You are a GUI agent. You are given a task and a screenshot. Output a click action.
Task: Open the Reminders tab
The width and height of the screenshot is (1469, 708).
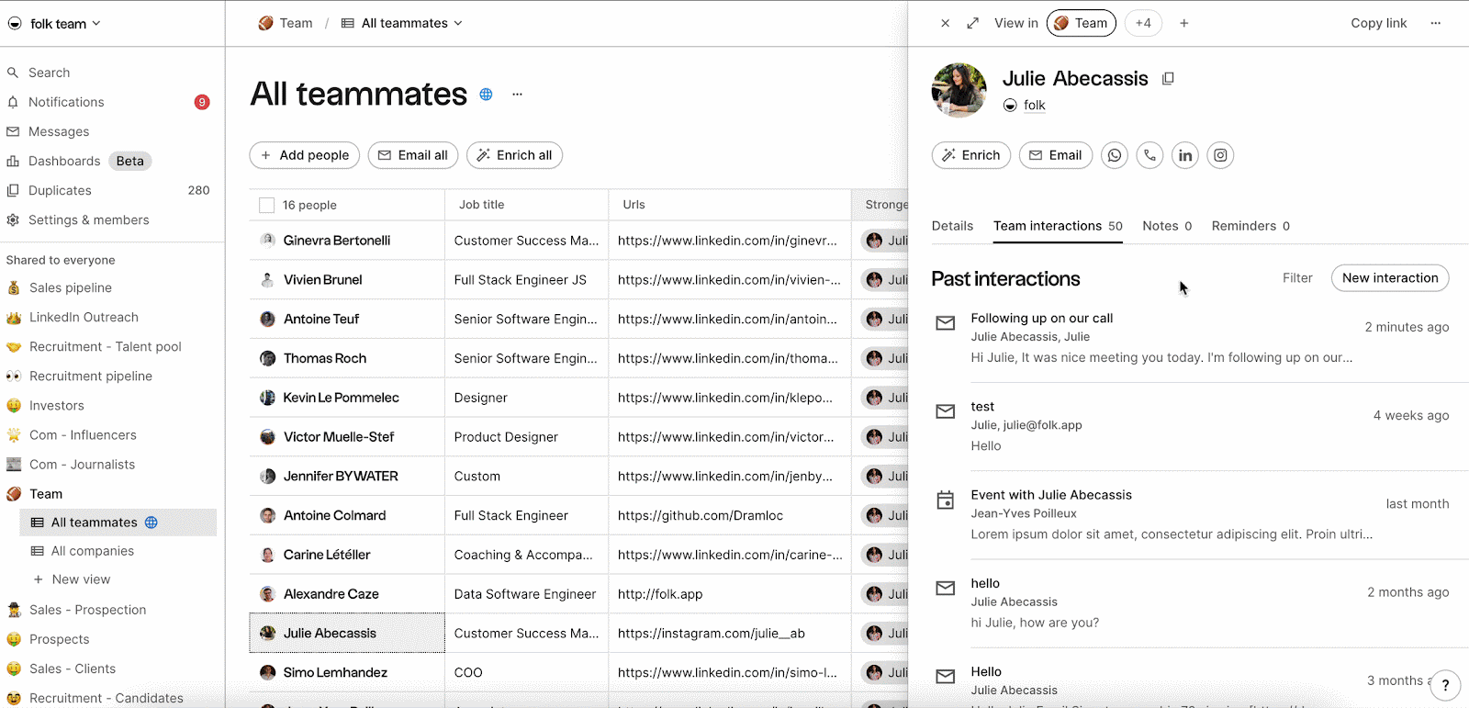pyautogui.click(x=1250, y=226)
